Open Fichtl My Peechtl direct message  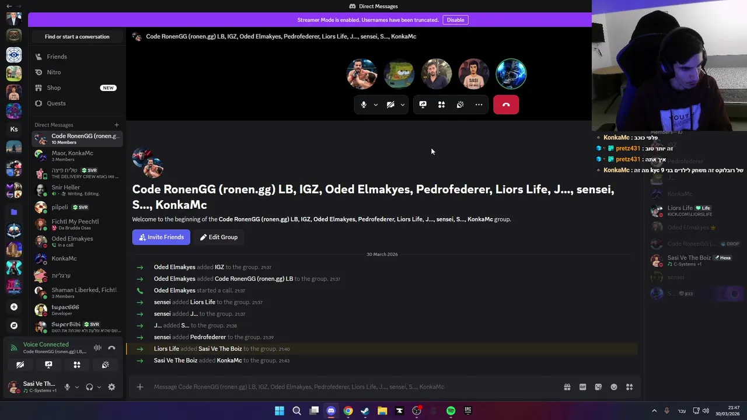click(77, 225)
